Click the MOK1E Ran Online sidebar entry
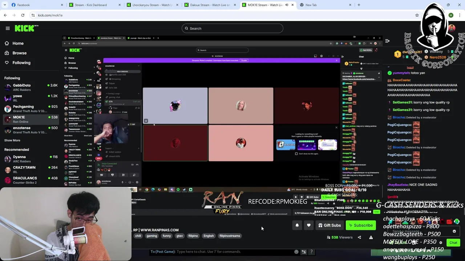Image resolution: width=465 pixels, height=261 pixels. [x=31, y=119]
